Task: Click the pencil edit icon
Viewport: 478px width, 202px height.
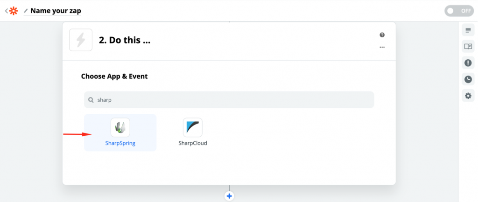Action: (26, 11)
